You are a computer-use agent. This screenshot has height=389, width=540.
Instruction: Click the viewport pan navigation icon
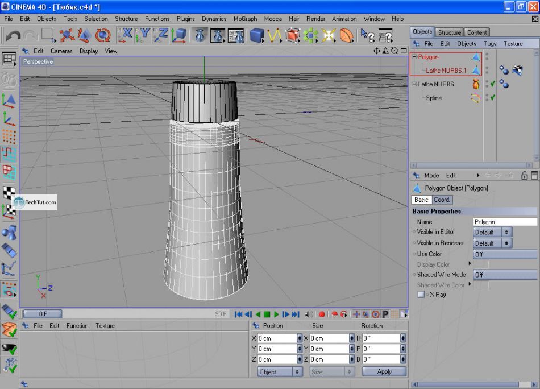point(376,51)
